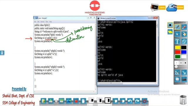
Task: Click the redo arrow icon
Action: point(137,101)
